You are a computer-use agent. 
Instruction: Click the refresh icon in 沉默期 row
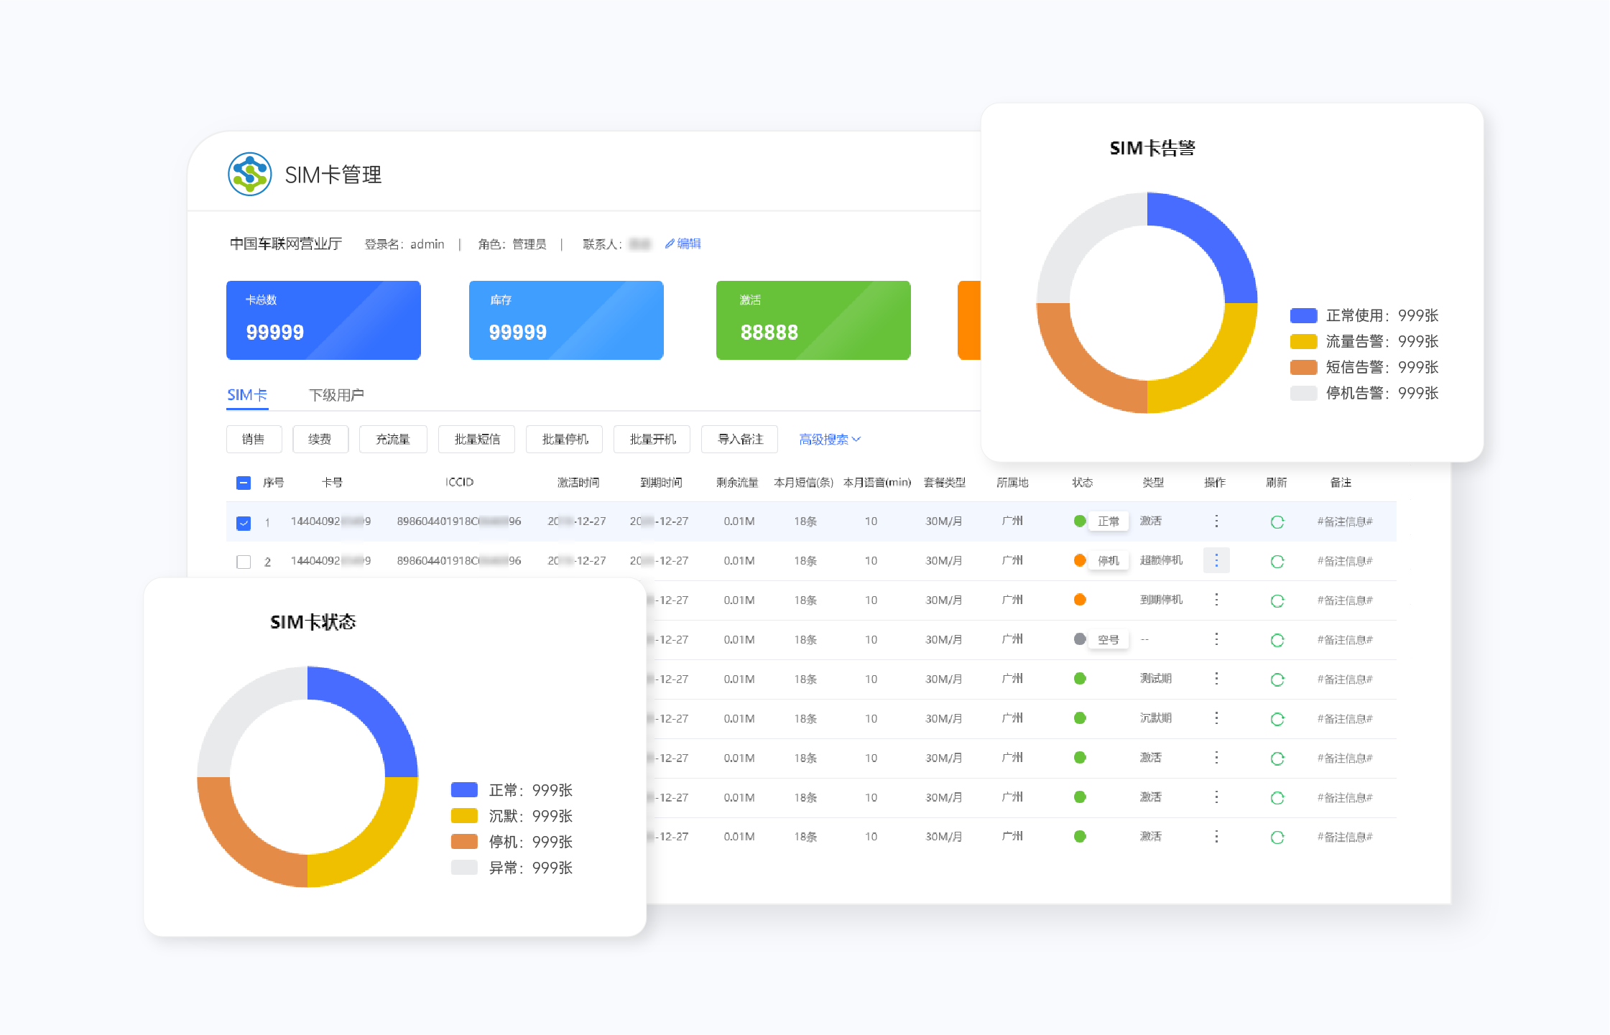coord(1277,719)
